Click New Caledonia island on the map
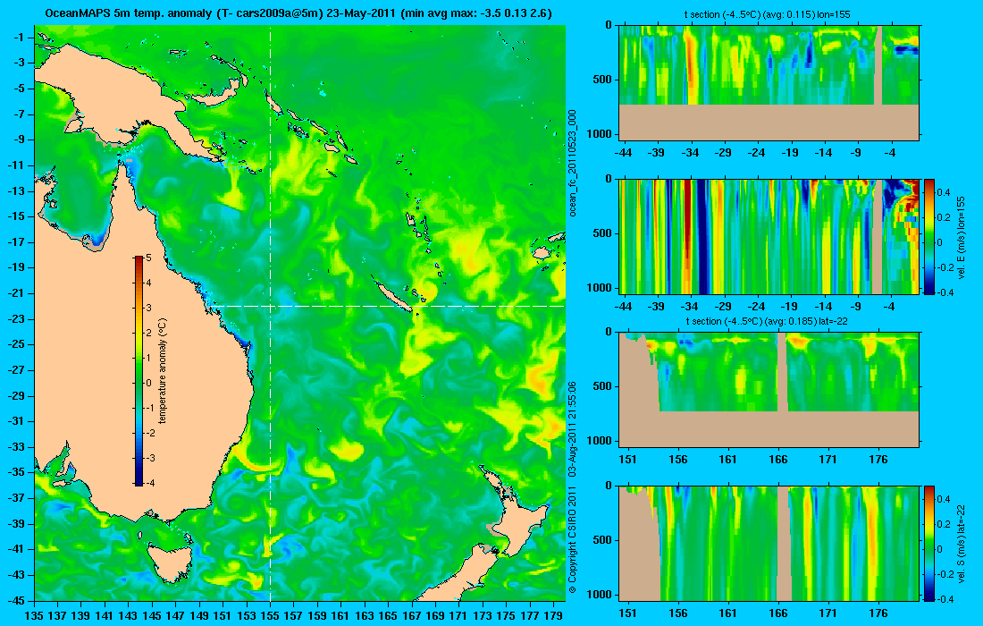This screenshot has width=983, height=626. point(394,297)
